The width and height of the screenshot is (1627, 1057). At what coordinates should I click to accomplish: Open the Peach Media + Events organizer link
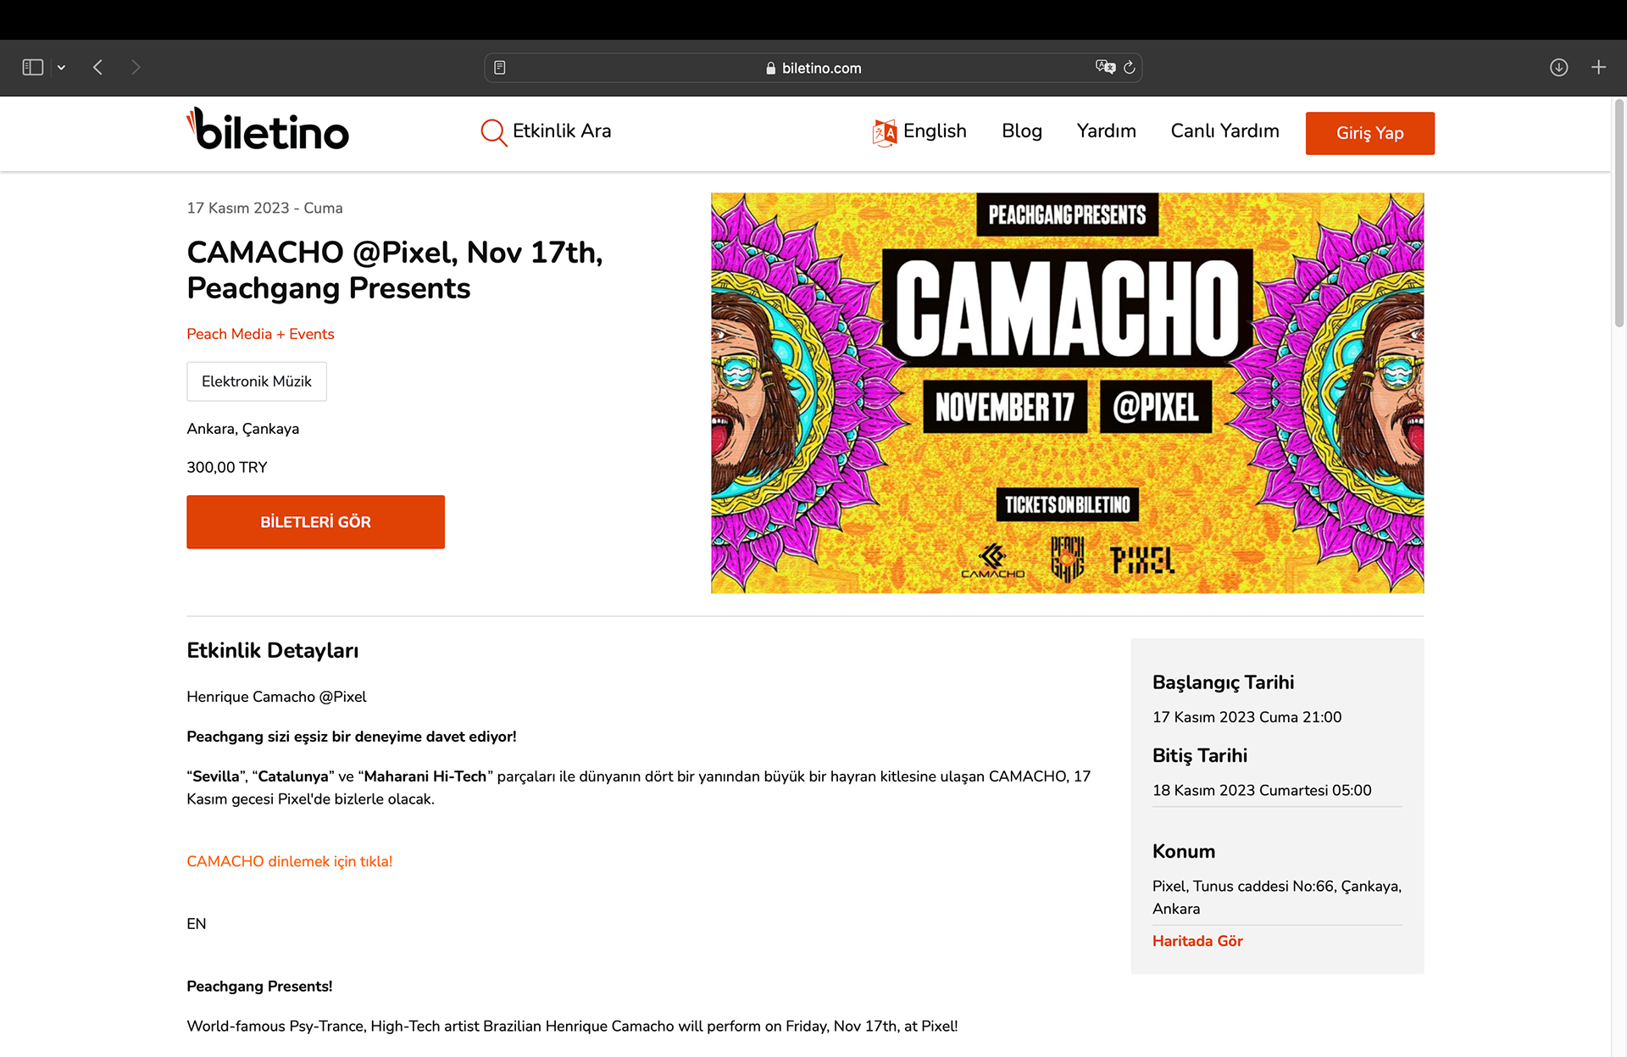coord(260,334)
